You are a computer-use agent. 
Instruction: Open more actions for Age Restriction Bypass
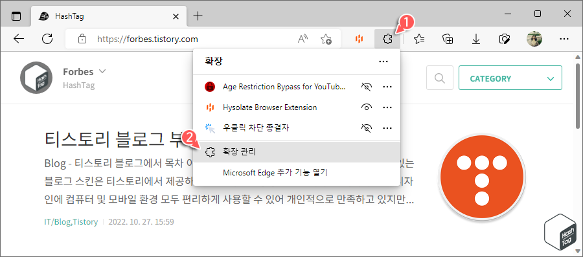[387, 87]
